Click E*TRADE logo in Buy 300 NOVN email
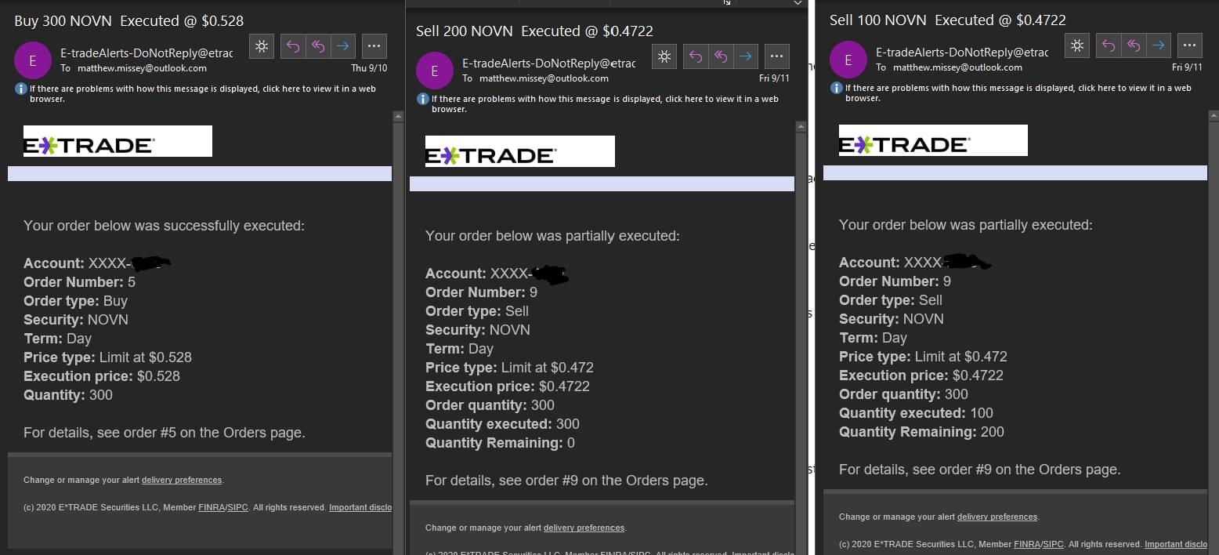The image size is (1219, 555). [x=118, y=141]
